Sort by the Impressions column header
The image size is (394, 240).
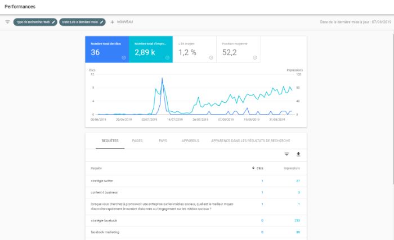[292, 168]
